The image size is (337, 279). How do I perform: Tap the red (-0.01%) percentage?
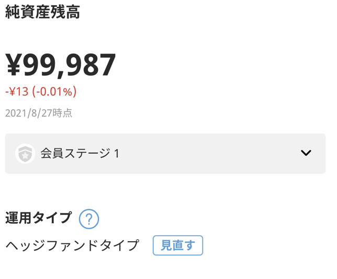54,92
